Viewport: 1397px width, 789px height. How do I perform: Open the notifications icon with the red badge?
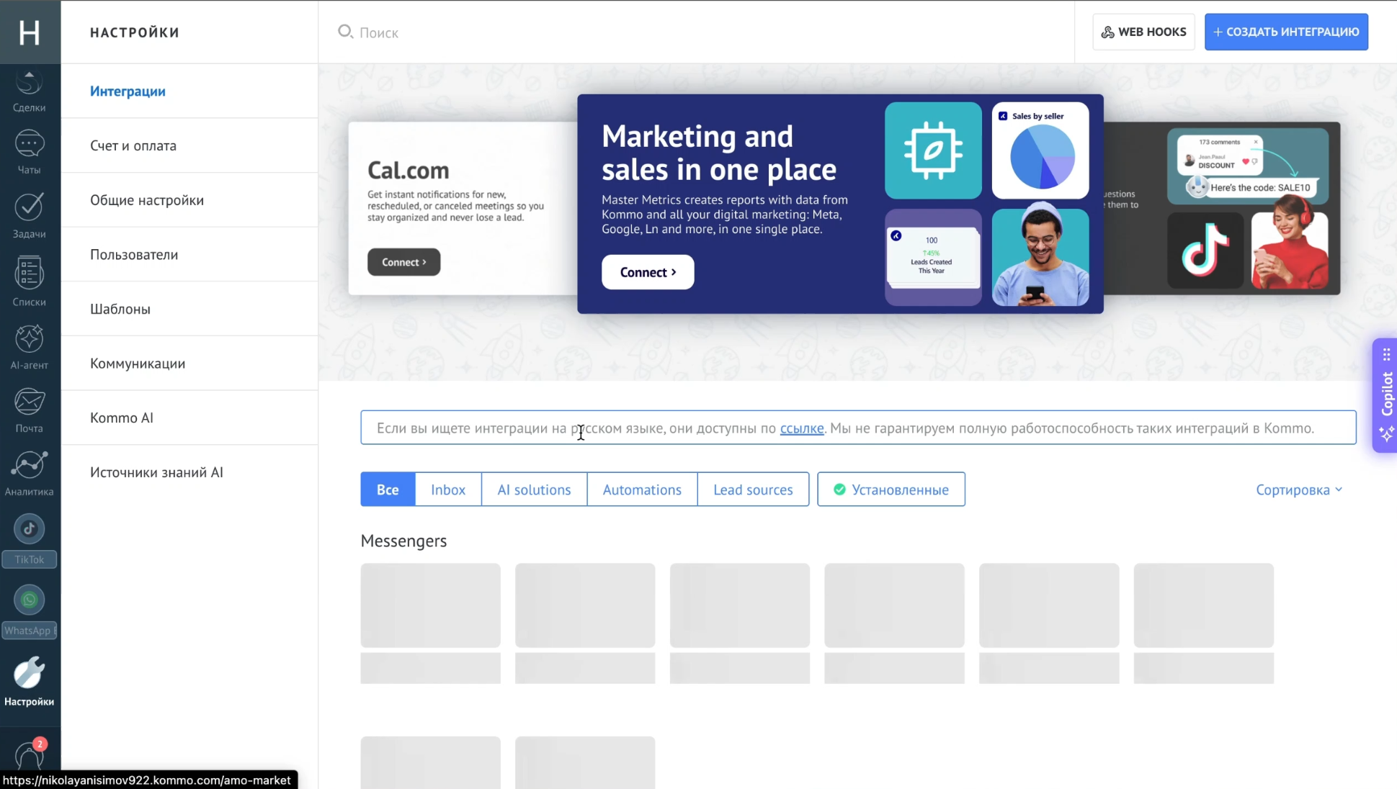tap(29, 755)
